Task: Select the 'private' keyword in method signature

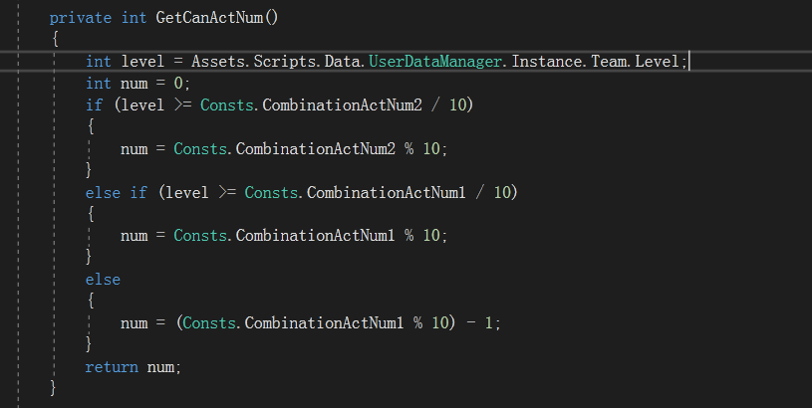Action: click(x=81, y=18)
